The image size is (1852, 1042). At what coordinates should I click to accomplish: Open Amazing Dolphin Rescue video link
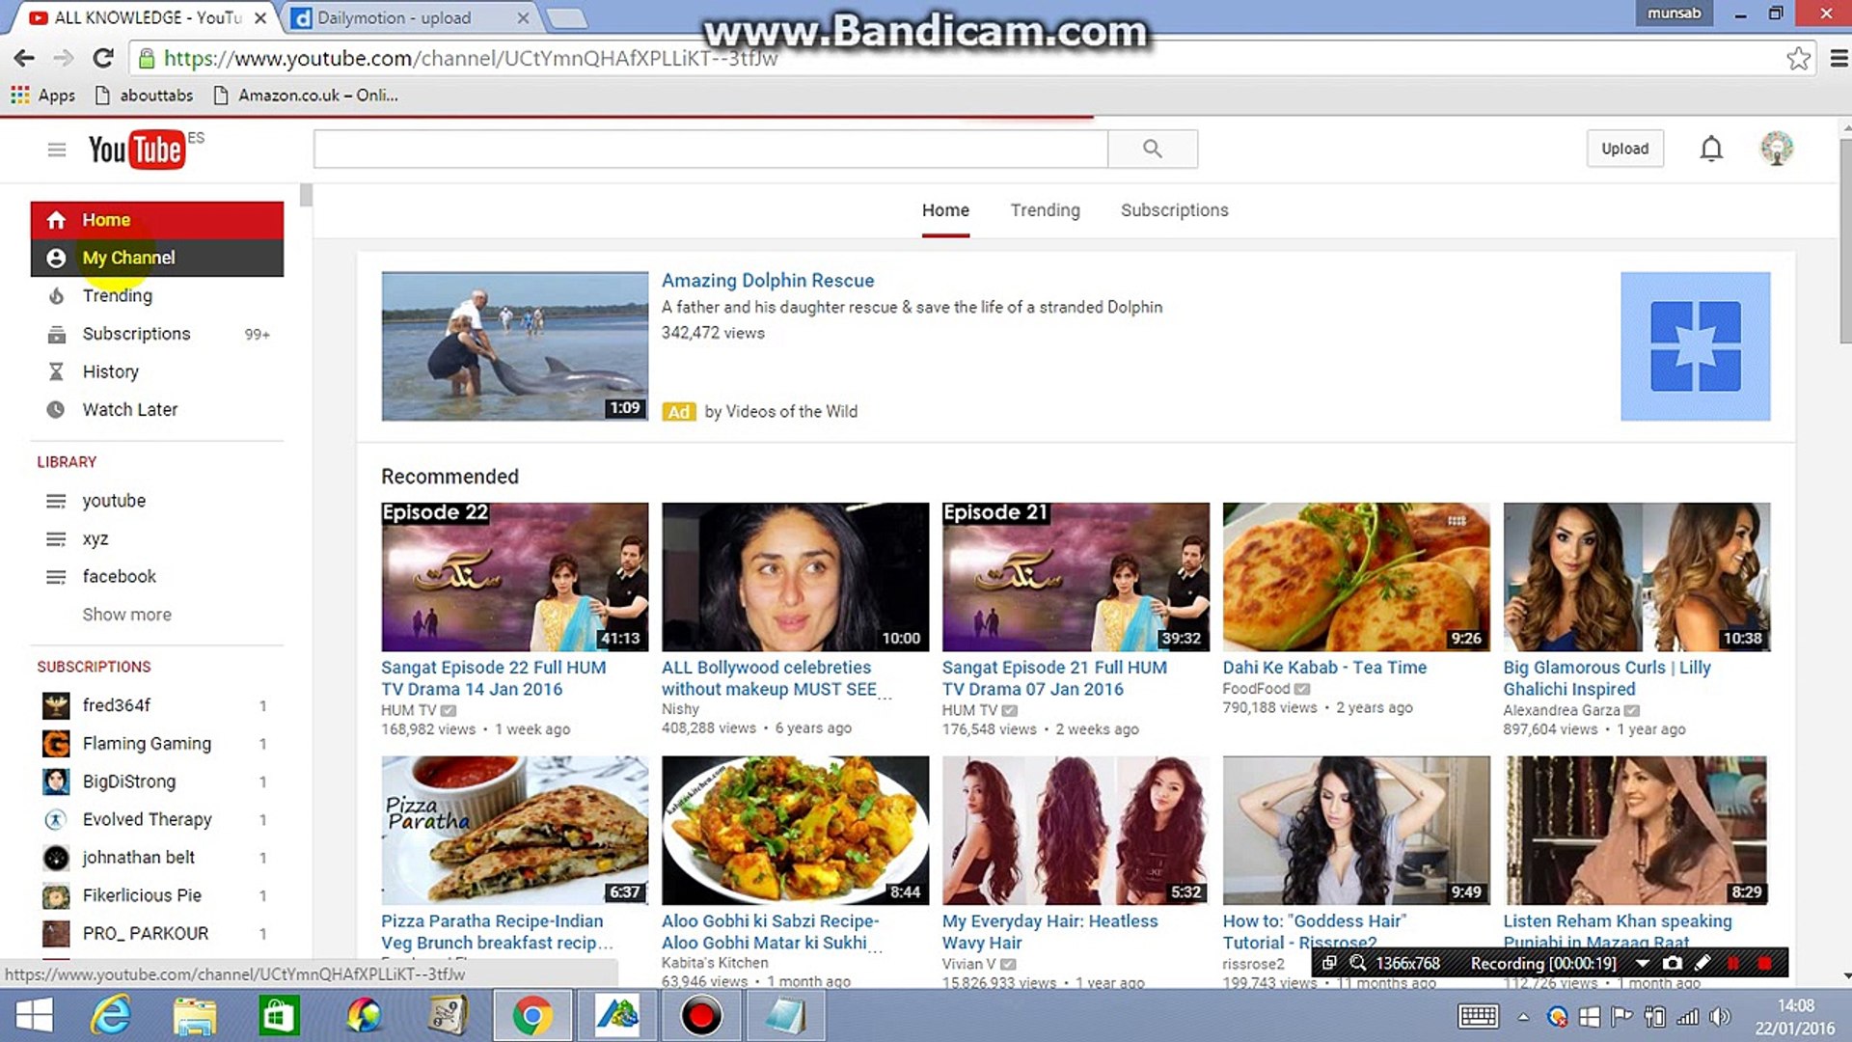767,280
